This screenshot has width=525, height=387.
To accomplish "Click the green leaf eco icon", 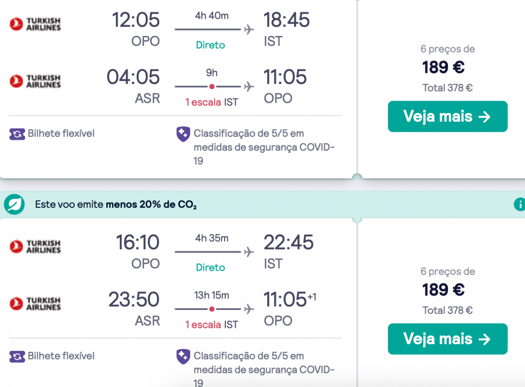I will [14, 204].
